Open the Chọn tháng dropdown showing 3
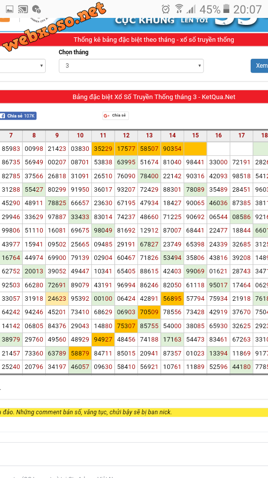Image resolution: width=268 pixels, height=478 pixels. [131, 66]
